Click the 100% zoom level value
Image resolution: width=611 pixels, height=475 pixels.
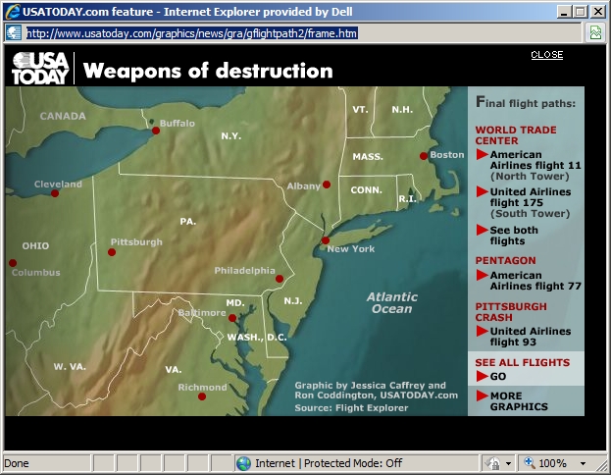coord(552,463)
